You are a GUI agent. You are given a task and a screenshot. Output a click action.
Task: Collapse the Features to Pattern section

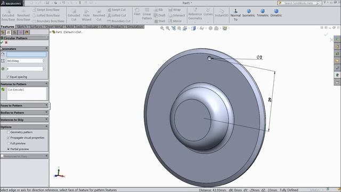tap(46, 84)
